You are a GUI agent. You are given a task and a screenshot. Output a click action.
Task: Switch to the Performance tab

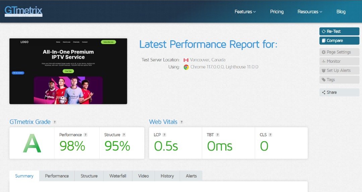57,176
